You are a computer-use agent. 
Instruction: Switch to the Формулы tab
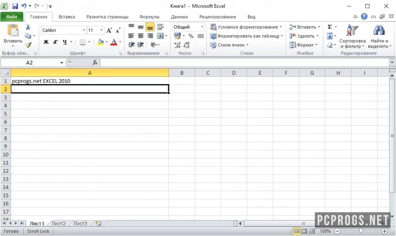point(149,17)
